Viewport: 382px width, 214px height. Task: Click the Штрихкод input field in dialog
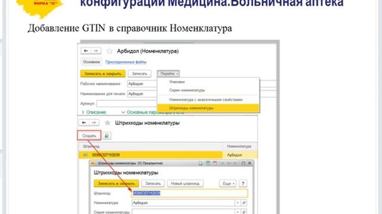(190, 193)
